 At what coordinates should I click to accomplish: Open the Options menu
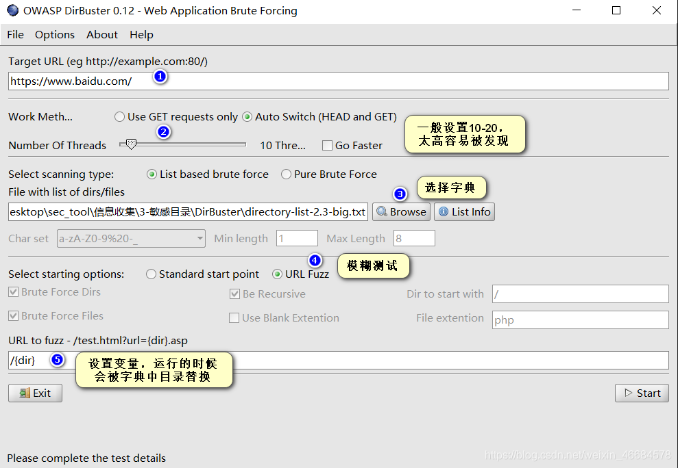coord(55,34)
